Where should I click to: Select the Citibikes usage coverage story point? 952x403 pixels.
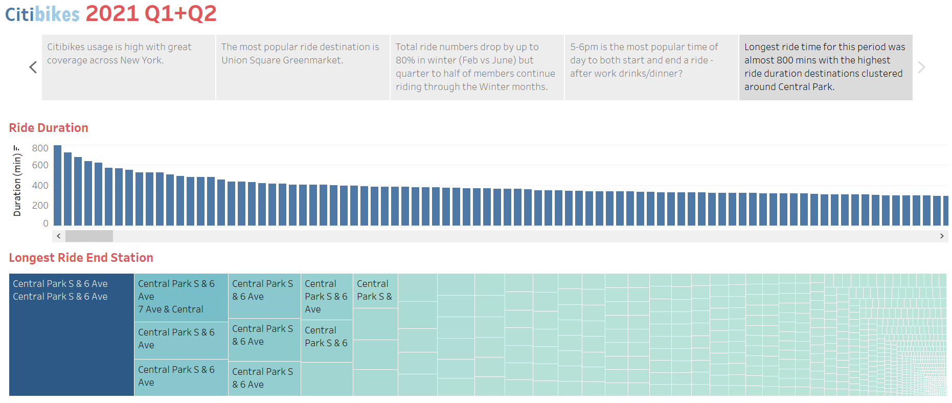(x=128, y=67)
